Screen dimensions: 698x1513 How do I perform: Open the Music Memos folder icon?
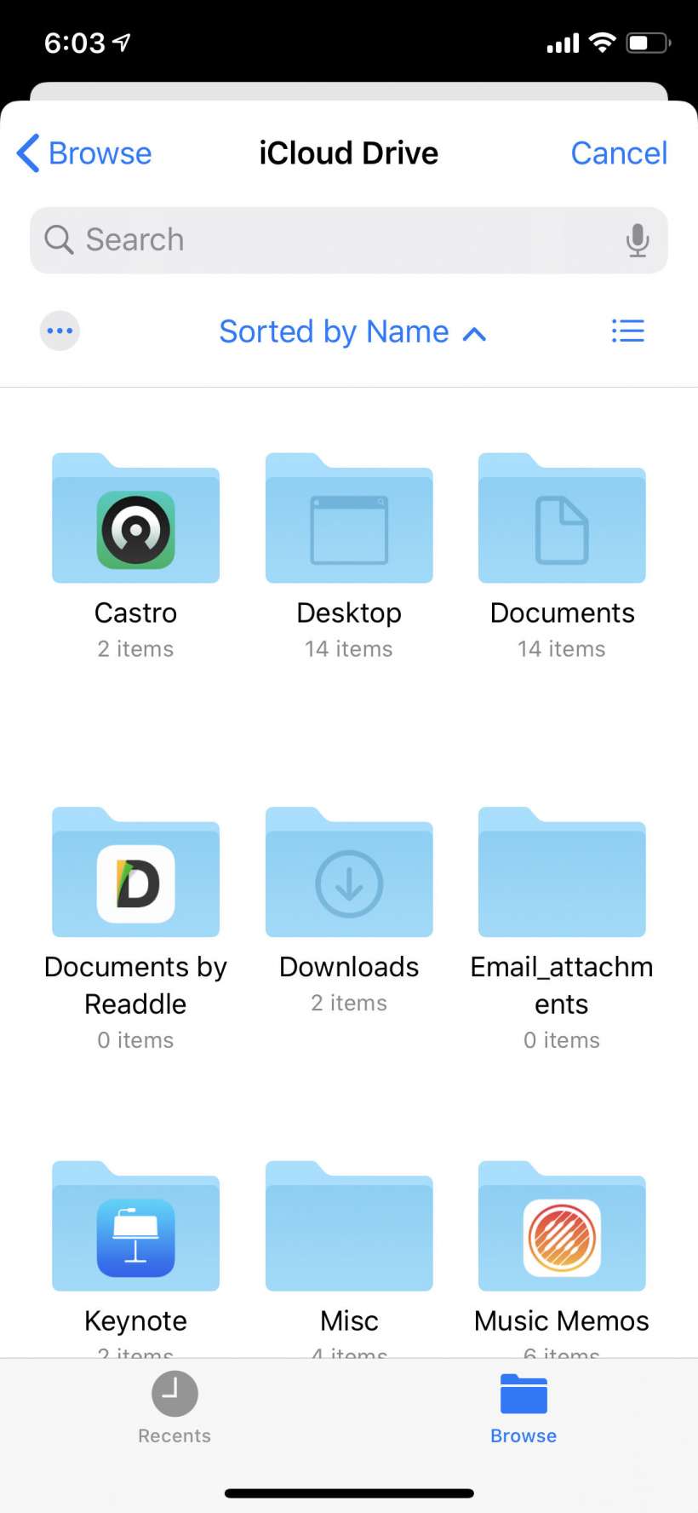tap(562, 1226)
